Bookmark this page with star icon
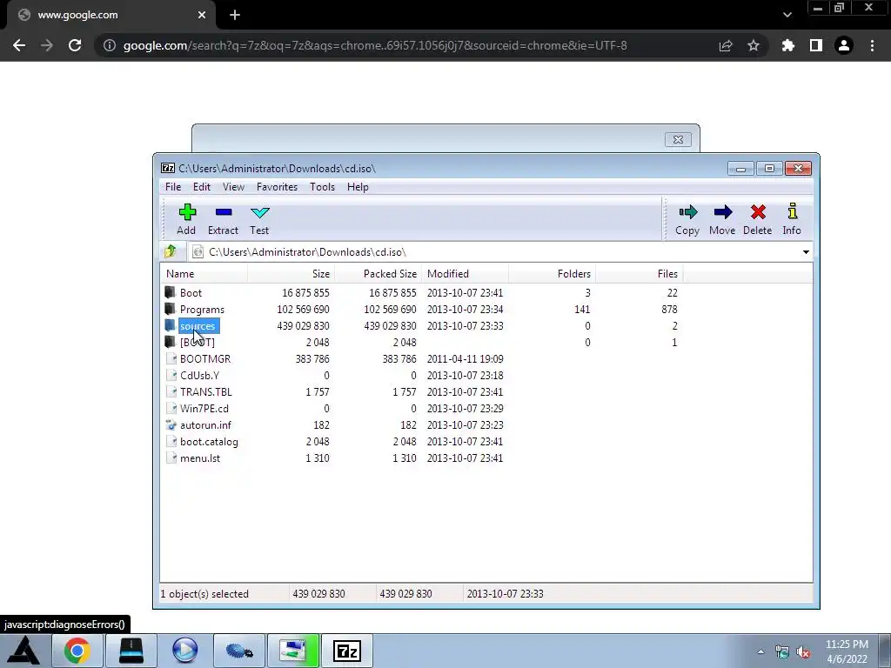891x668 pixels. tap(754, 45)
